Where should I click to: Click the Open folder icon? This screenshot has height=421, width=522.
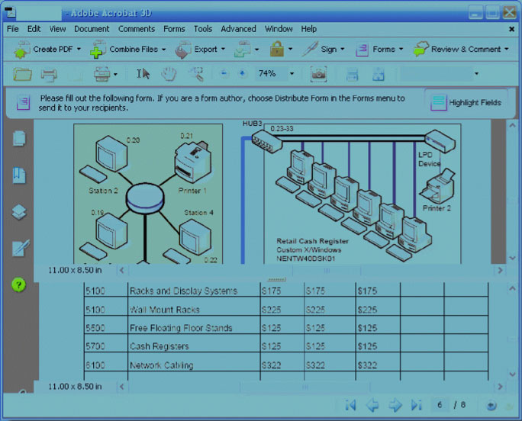(23, 74)
